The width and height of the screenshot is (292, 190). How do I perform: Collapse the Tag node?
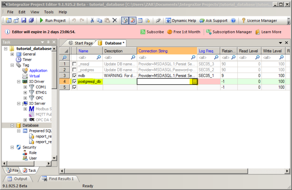(12, 65)
